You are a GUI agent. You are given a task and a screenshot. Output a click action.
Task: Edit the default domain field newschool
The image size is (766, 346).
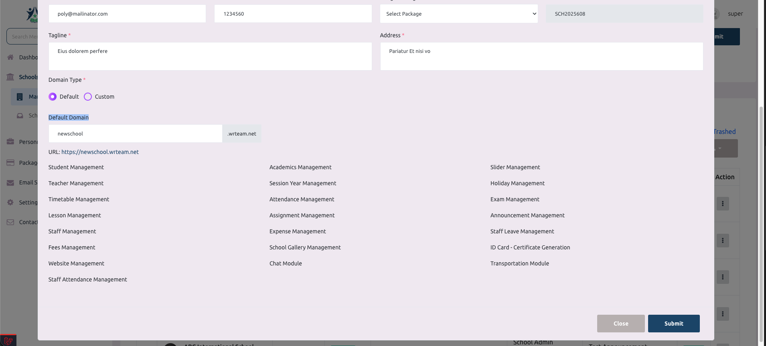tap(136, 134)
